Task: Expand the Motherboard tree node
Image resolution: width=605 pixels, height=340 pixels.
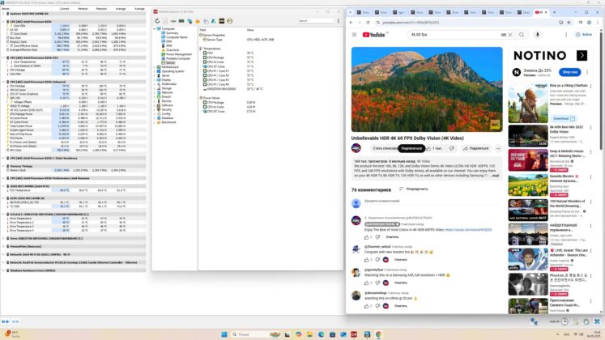Action: [x=155, y=67]
